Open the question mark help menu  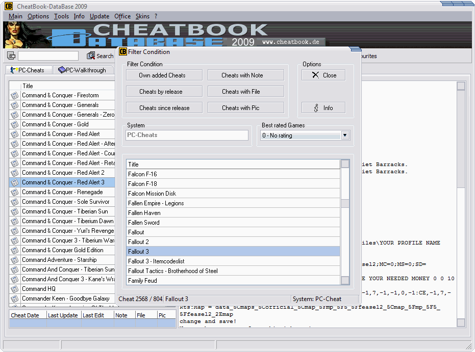pos(156,16)
